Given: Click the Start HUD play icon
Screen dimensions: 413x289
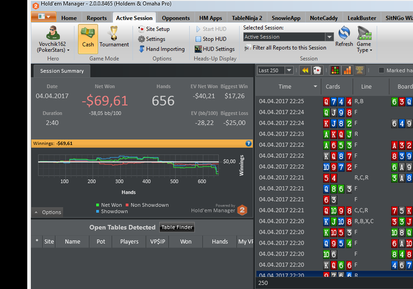Looking at the screenshot, I should [198, 29].
